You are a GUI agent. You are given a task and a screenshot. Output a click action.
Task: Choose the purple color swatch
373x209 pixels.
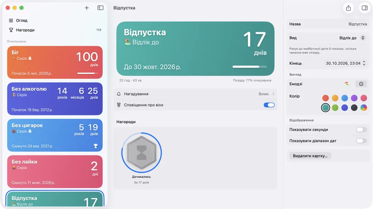point(354,98)
